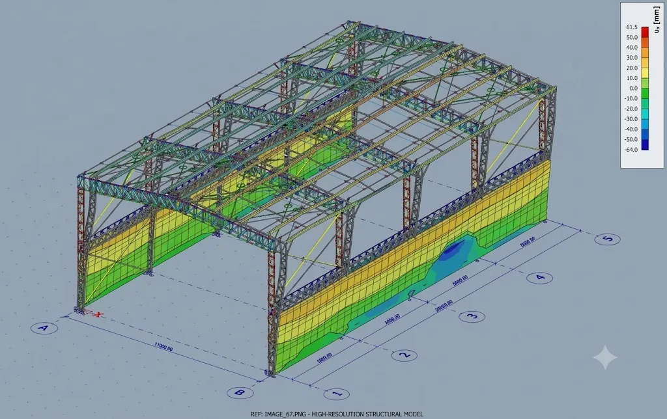Click the red X origin axis marker

[x=99, y=315]
